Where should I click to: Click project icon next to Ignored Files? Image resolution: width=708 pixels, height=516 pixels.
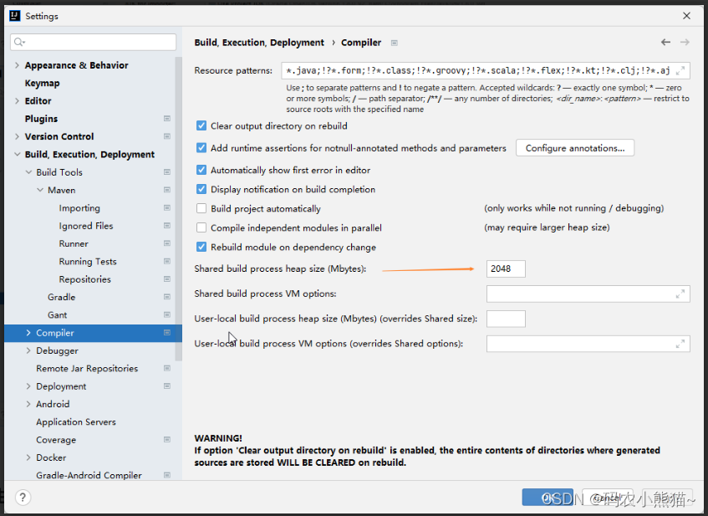click(167, 226)
